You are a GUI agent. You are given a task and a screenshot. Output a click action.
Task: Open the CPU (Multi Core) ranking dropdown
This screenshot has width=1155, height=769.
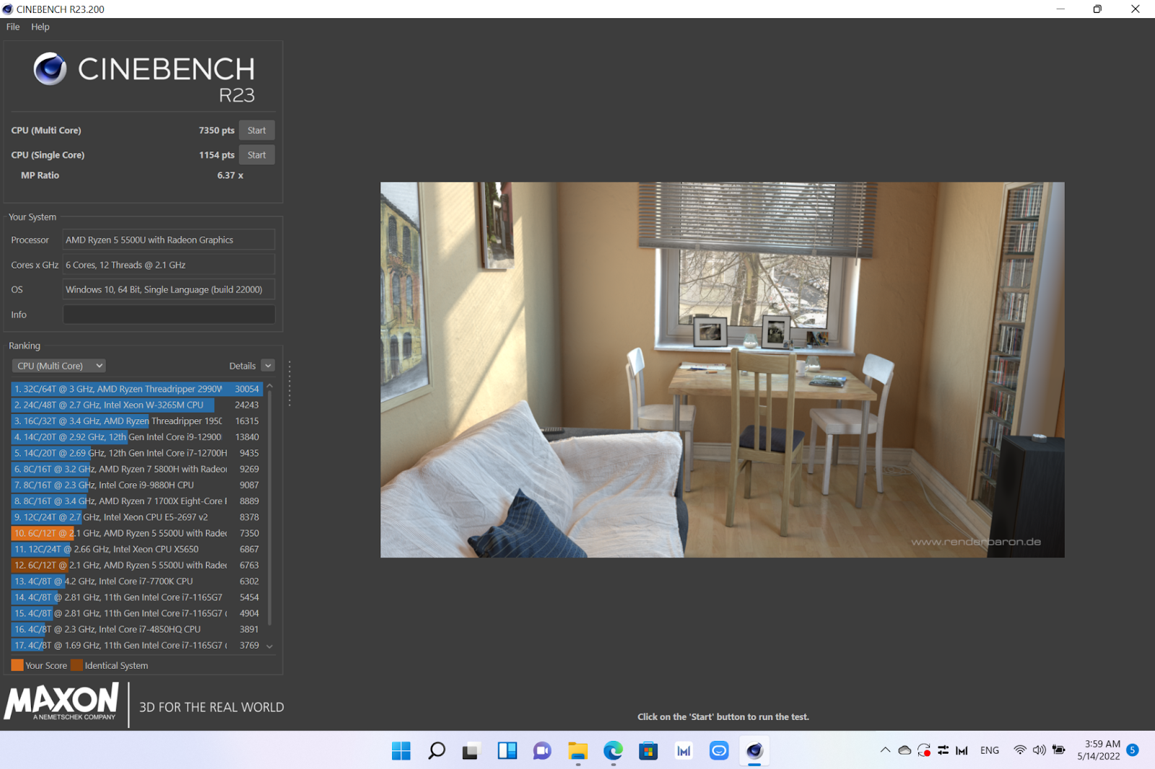pos(60,366)
